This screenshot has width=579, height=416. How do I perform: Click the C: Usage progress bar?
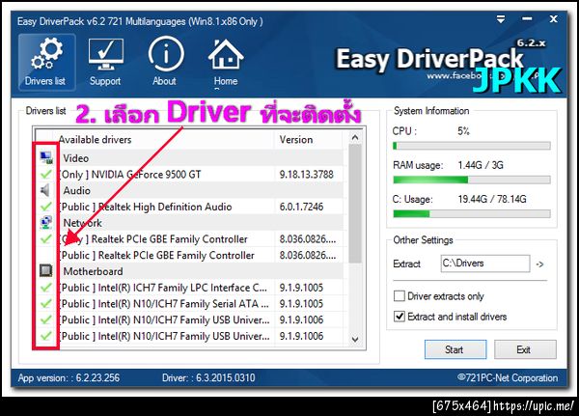[472, 213]
